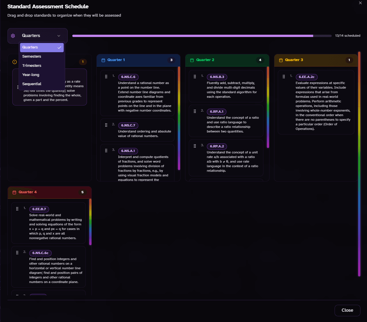Click the Quarter 2 column rainbow scrollbar
Viewport: 367px width, 322px height.
click(x=268, y=107)
